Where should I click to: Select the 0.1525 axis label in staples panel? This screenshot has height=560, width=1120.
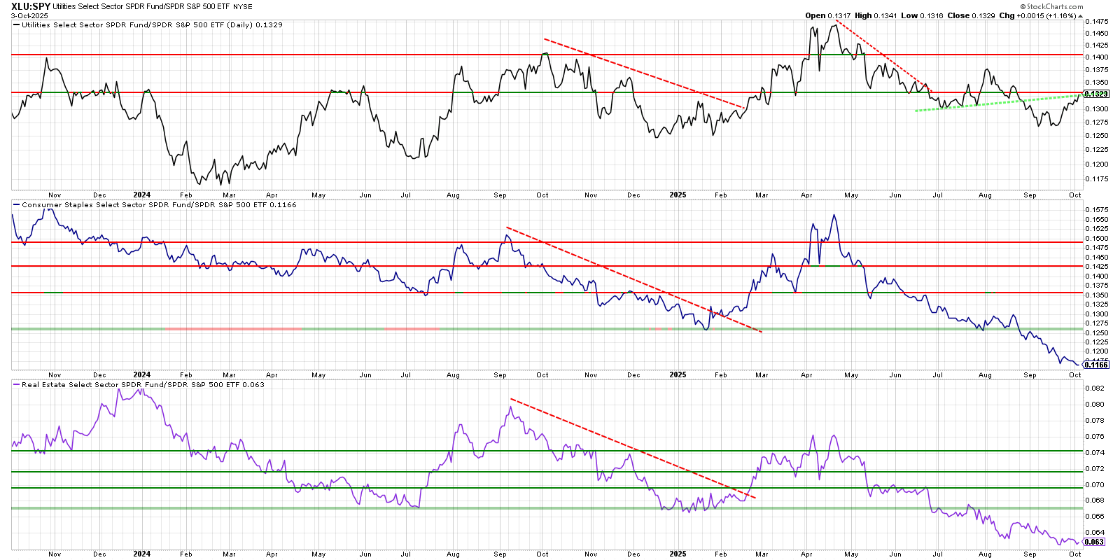[x=1097, y=229]
